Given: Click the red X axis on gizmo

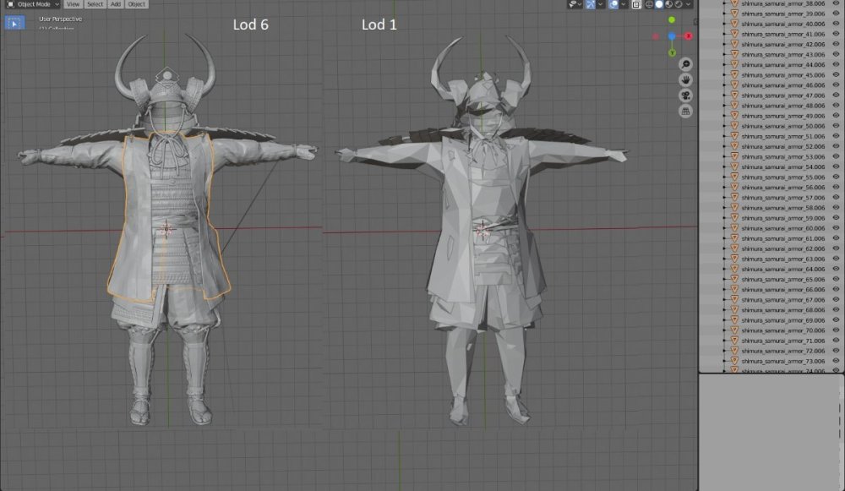Looking at the screenshot, I should [689, 36].
